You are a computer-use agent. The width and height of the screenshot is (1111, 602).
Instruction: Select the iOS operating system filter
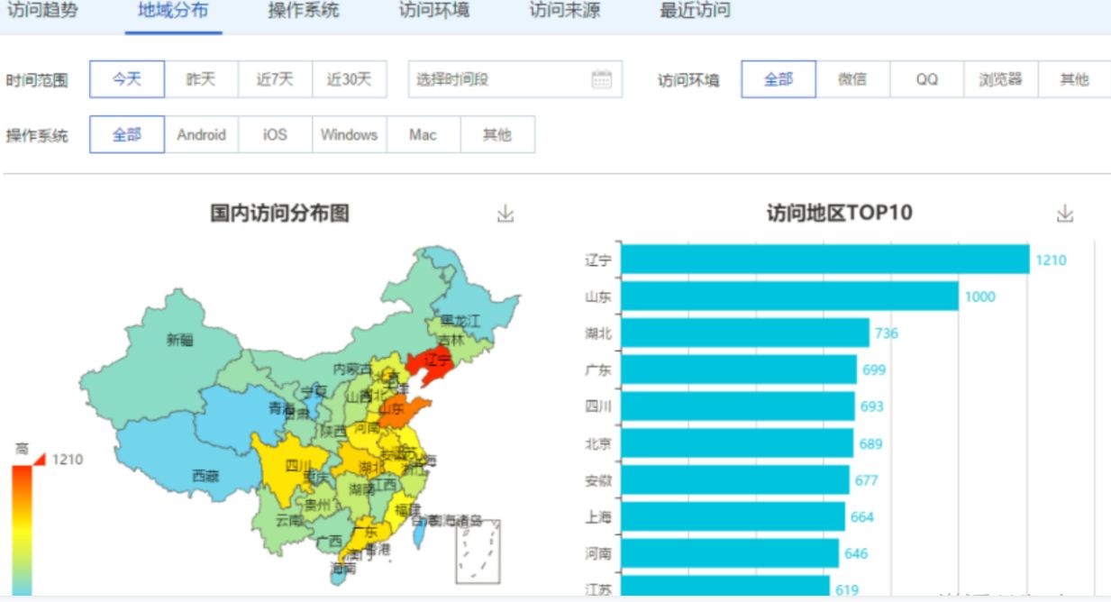tap(274, 134)
